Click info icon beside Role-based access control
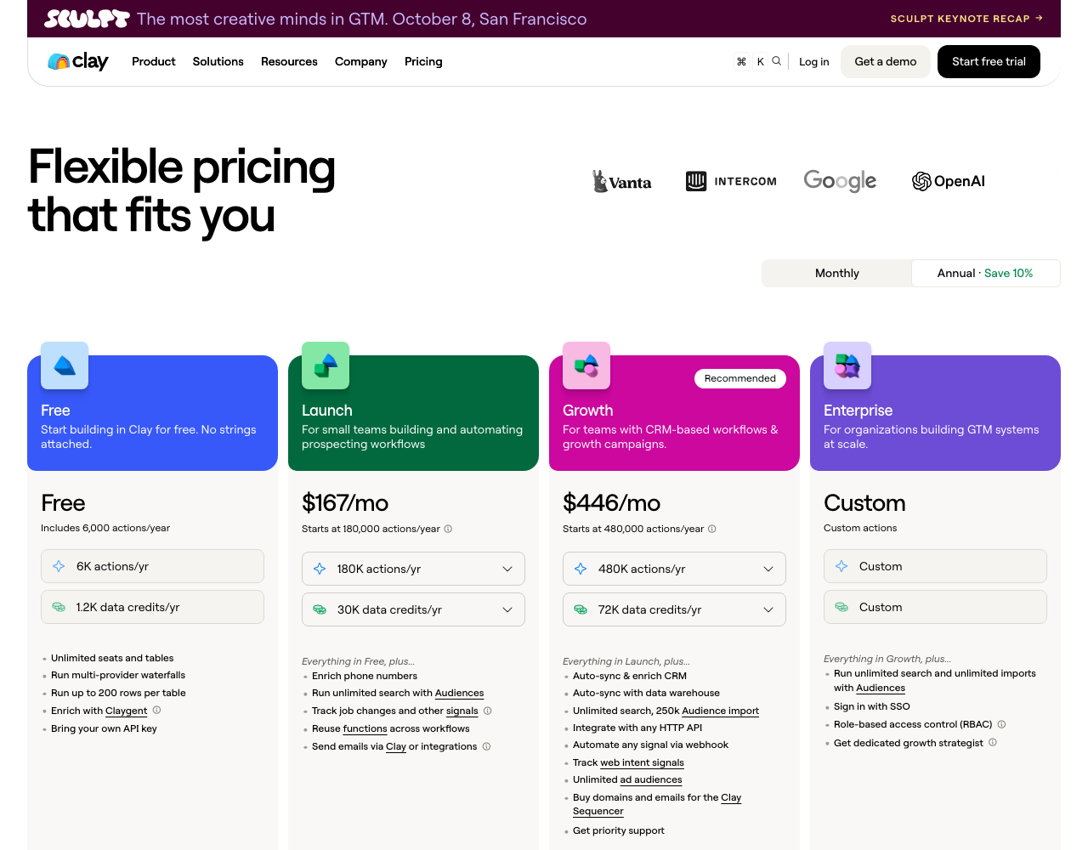 click(1001, 724)
